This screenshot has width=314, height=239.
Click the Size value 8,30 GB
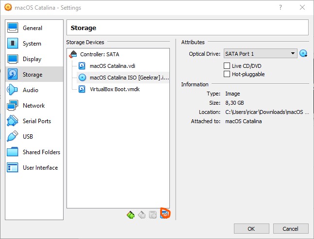pyautogui.click(x=234, y=103)
